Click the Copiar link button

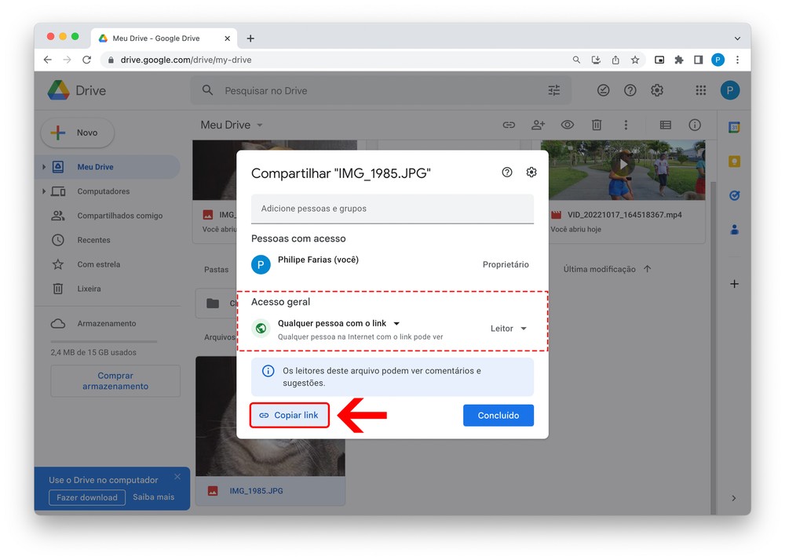click(x=290, y=415)
